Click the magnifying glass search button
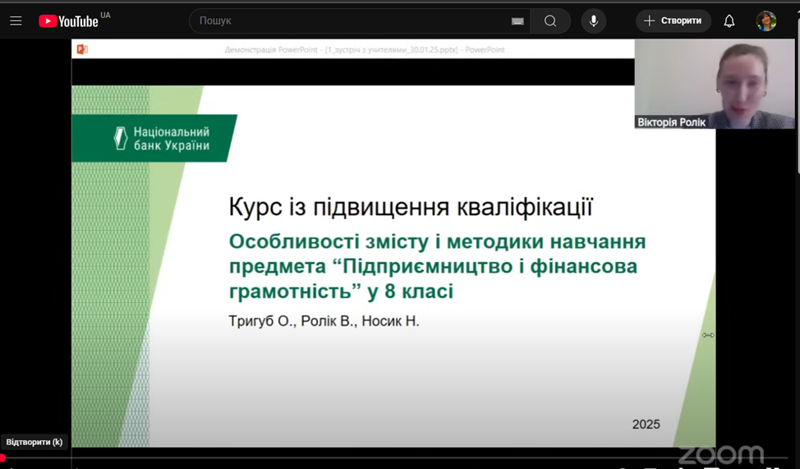The width and height of the screenshot is (800, 469). [550, 21]
